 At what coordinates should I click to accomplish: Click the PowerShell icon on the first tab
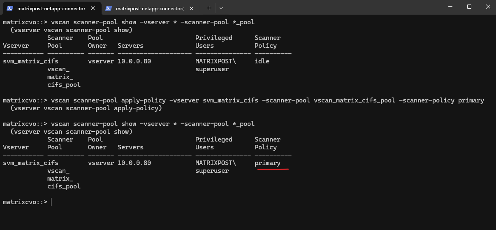click(x=10, y=8)
